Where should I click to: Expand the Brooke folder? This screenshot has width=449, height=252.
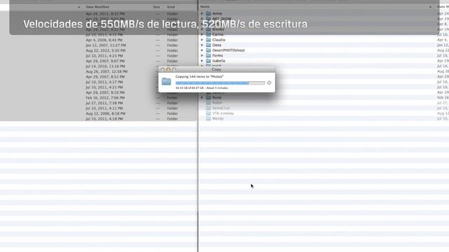202,29
